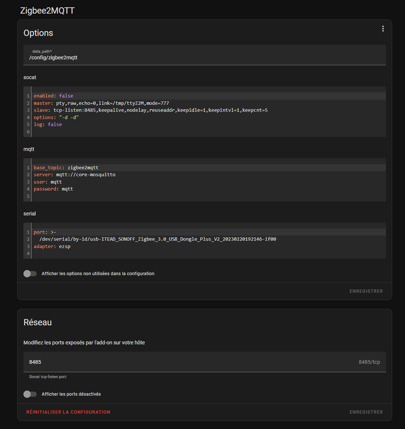Open the Options three-dot overflow menu
The height and width of the screenshot is (429, 405).
383,29
